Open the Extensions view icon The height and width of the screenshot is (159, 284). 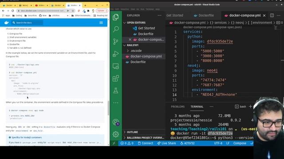point(116,79)
